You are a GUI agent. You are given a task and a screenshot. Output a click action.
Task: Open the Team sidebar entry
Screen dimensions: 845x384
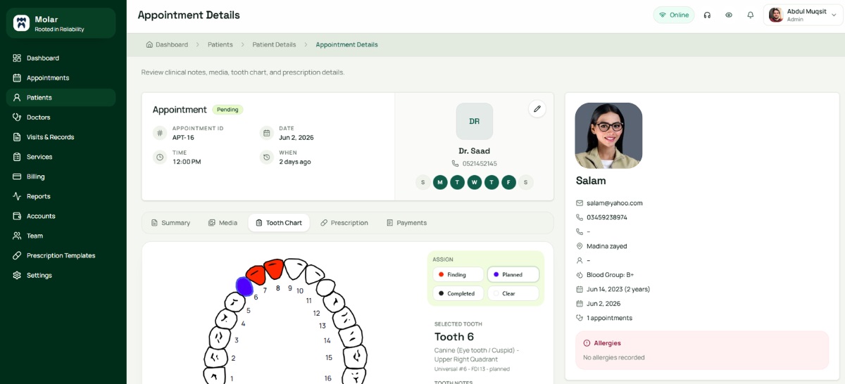[61, 235]
